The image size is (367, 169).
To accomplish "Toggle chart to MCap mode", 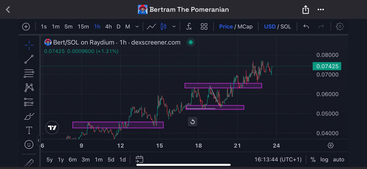I will (245, 27).
